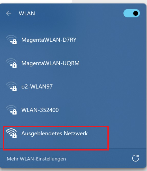Click the Ausgeblendetes Netzwerk signal icon

[11, 133]
